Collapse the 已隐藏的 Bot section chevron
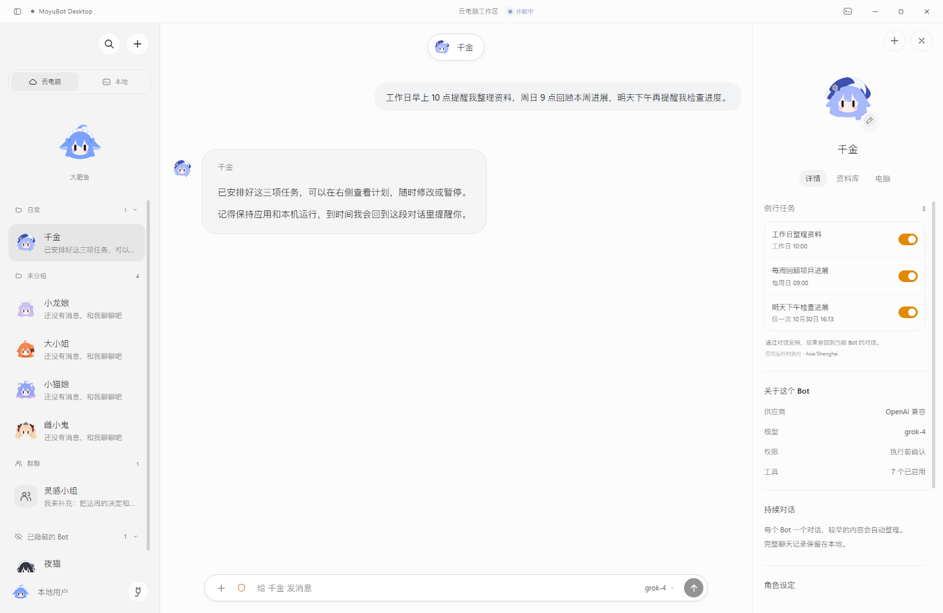The height and width of the screenshot is (613, 943). click(x=135, y=537)
